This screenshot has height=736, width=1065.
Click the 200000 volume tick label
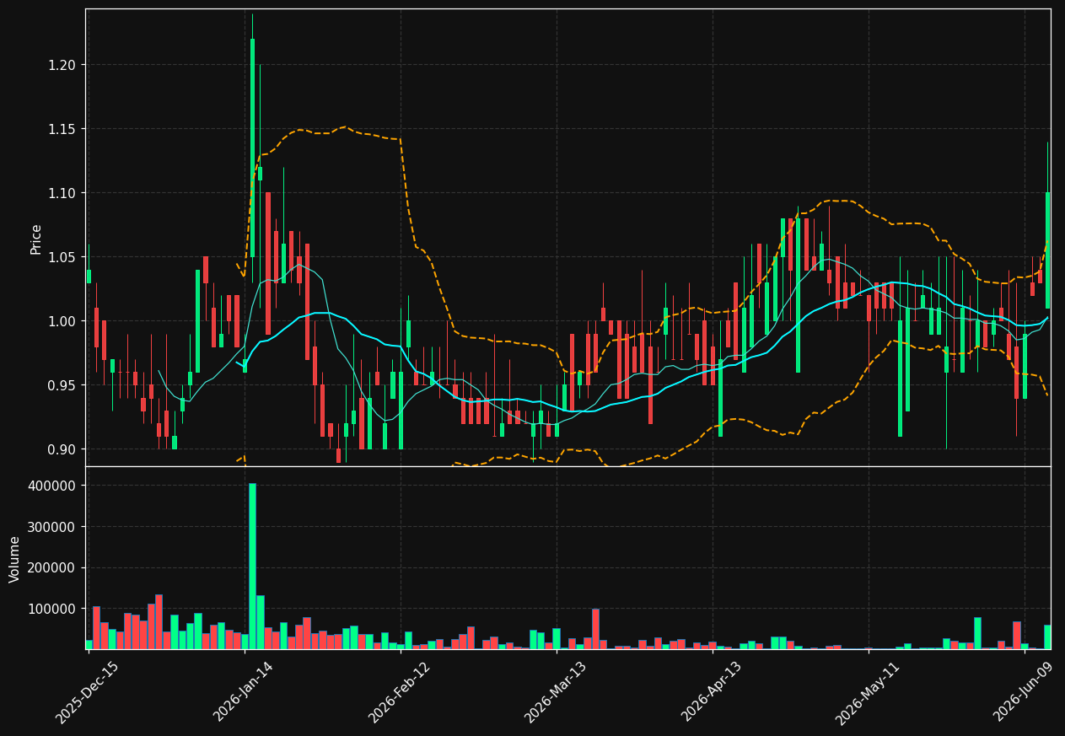(x=51, y=567)
